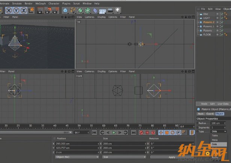
Task: Select the FLOOR object
Action: click(x=207, y=35)
